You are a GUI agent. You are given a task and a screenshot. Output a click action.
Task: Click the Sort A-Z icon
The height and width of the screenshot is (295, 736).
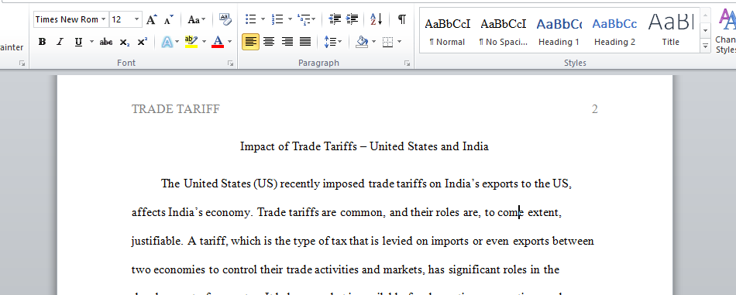[377, 19]
